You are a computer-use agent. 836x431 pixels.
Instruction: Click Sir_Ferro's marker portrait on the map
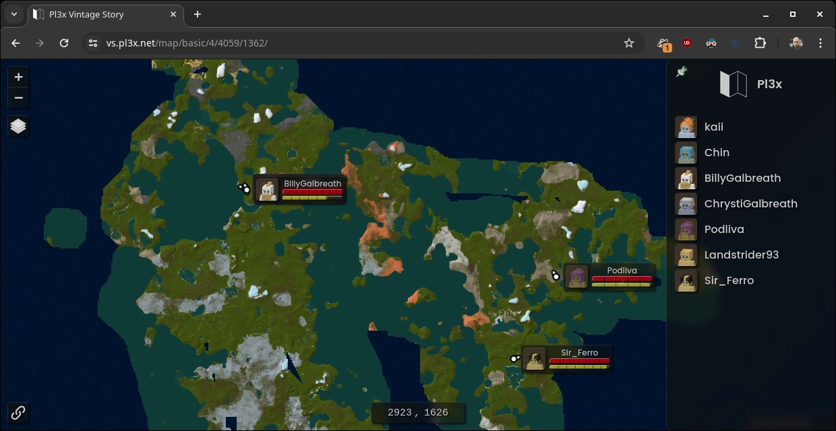pos(535,359)
